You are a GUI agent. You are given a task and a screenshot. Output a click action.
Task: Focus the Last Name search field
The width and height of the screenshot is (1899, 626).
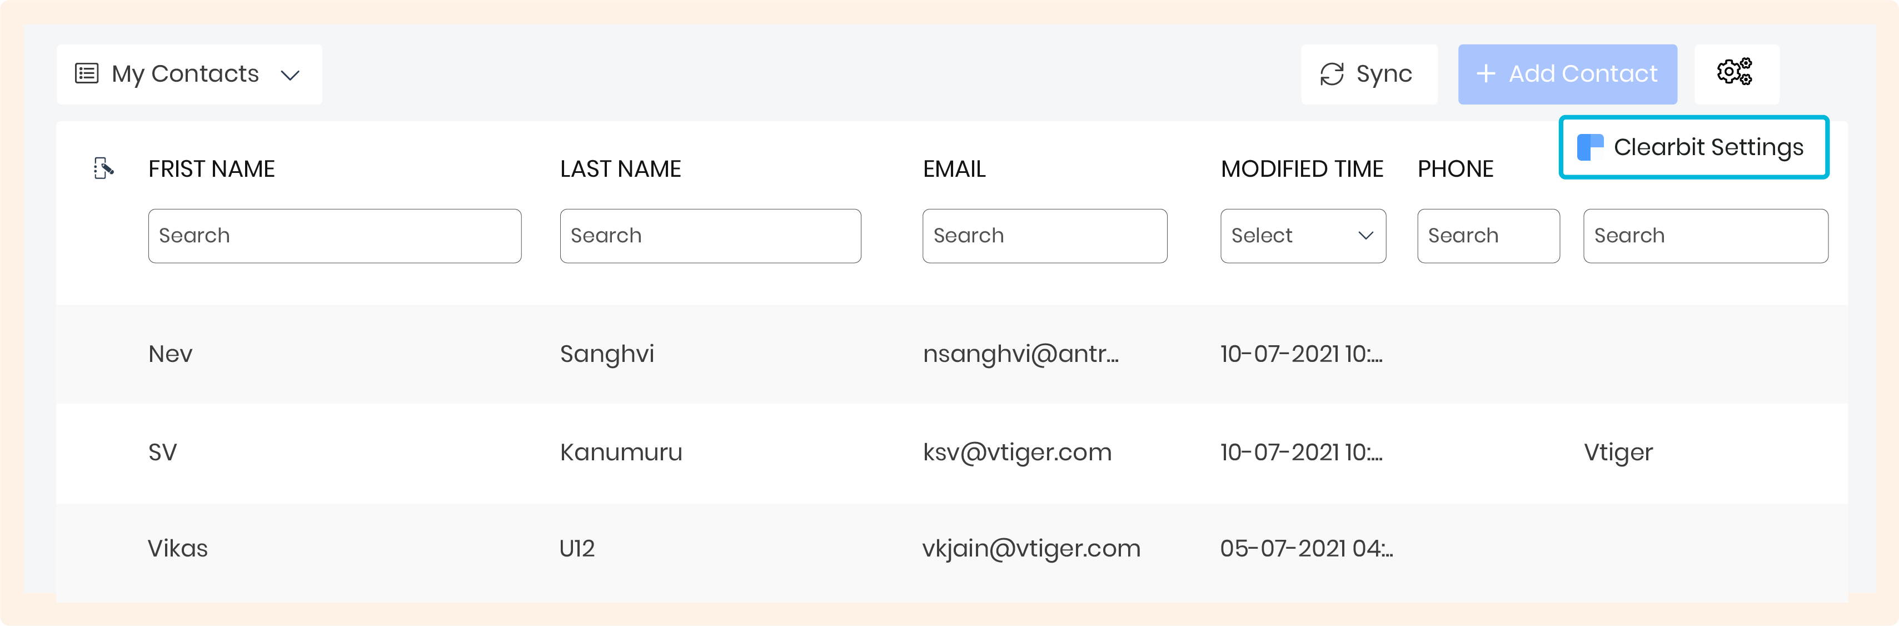pyautogui.click(x=710, y=236)
